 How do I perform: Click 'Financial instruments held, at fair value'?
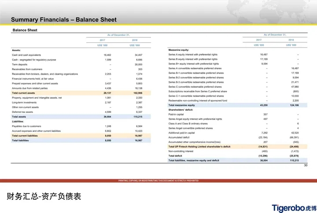(33, 79)
